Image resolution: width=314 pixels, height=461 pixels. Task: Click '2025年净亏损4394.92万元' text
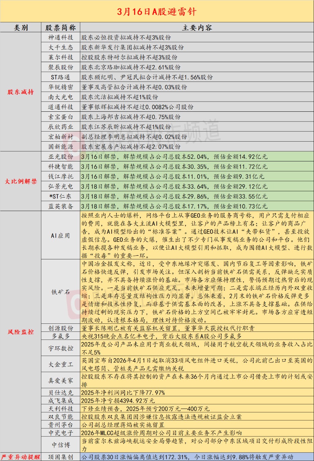click(x=118, y=401)
